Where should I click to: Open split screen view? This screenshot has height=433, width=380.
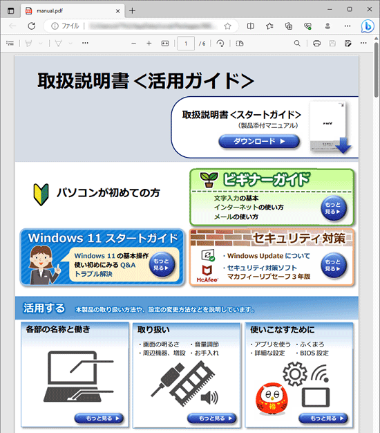[250, 26]
